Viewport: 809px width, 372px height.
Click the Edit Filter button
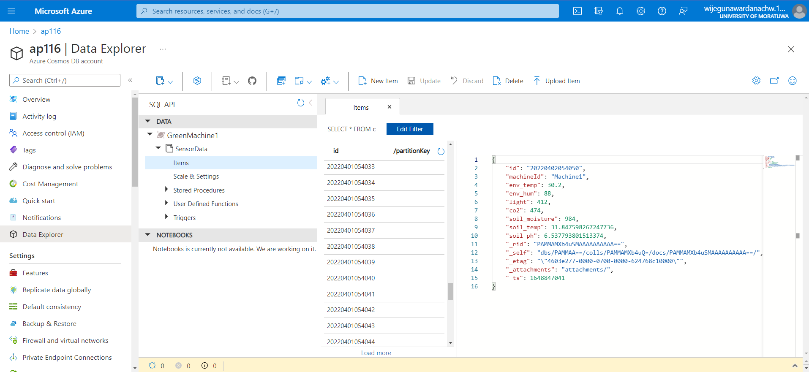coord(410,129)
